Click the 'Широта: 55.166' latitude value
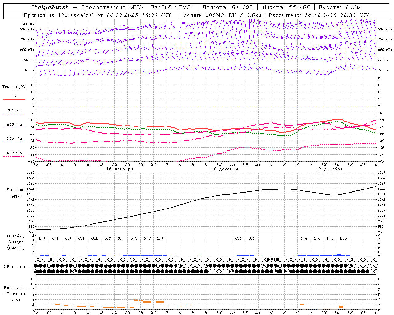Screen dimensions: 394x315 (x=285, y=7)
